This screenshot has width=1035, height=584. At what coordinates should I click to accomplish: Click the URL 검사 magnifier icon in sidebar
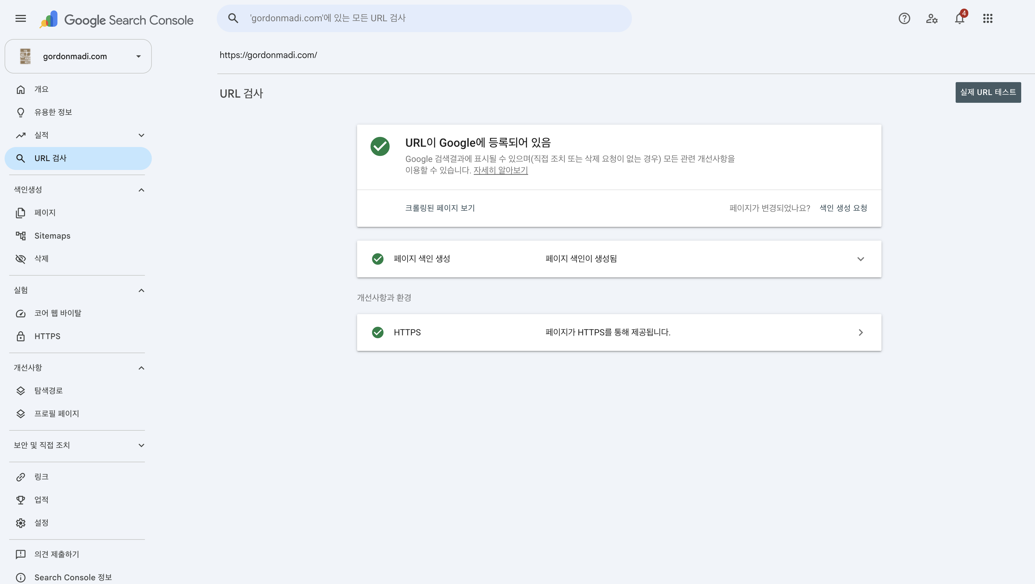(20, 158)
